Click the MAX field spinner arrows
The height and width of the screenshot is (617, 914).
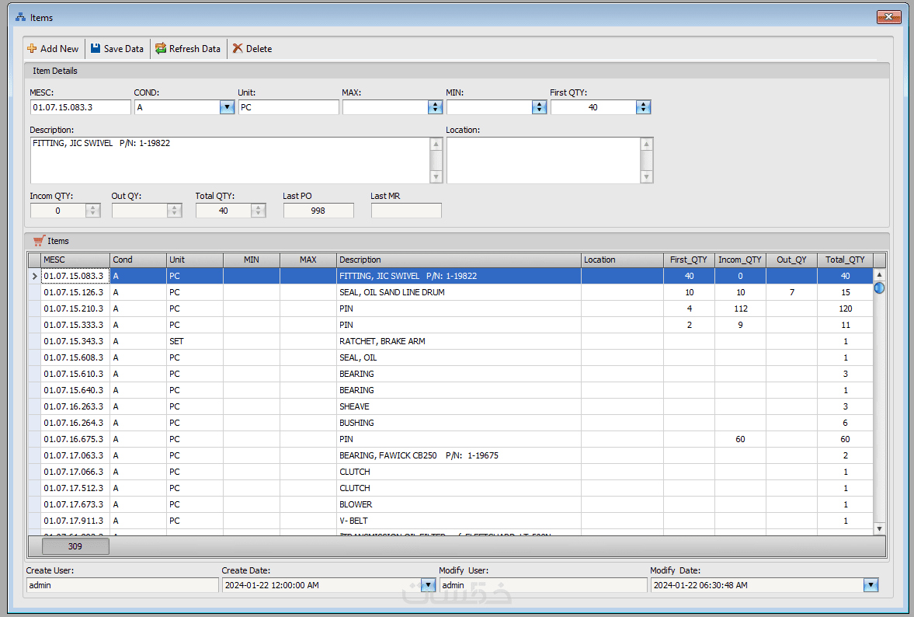tap(435, 107)
